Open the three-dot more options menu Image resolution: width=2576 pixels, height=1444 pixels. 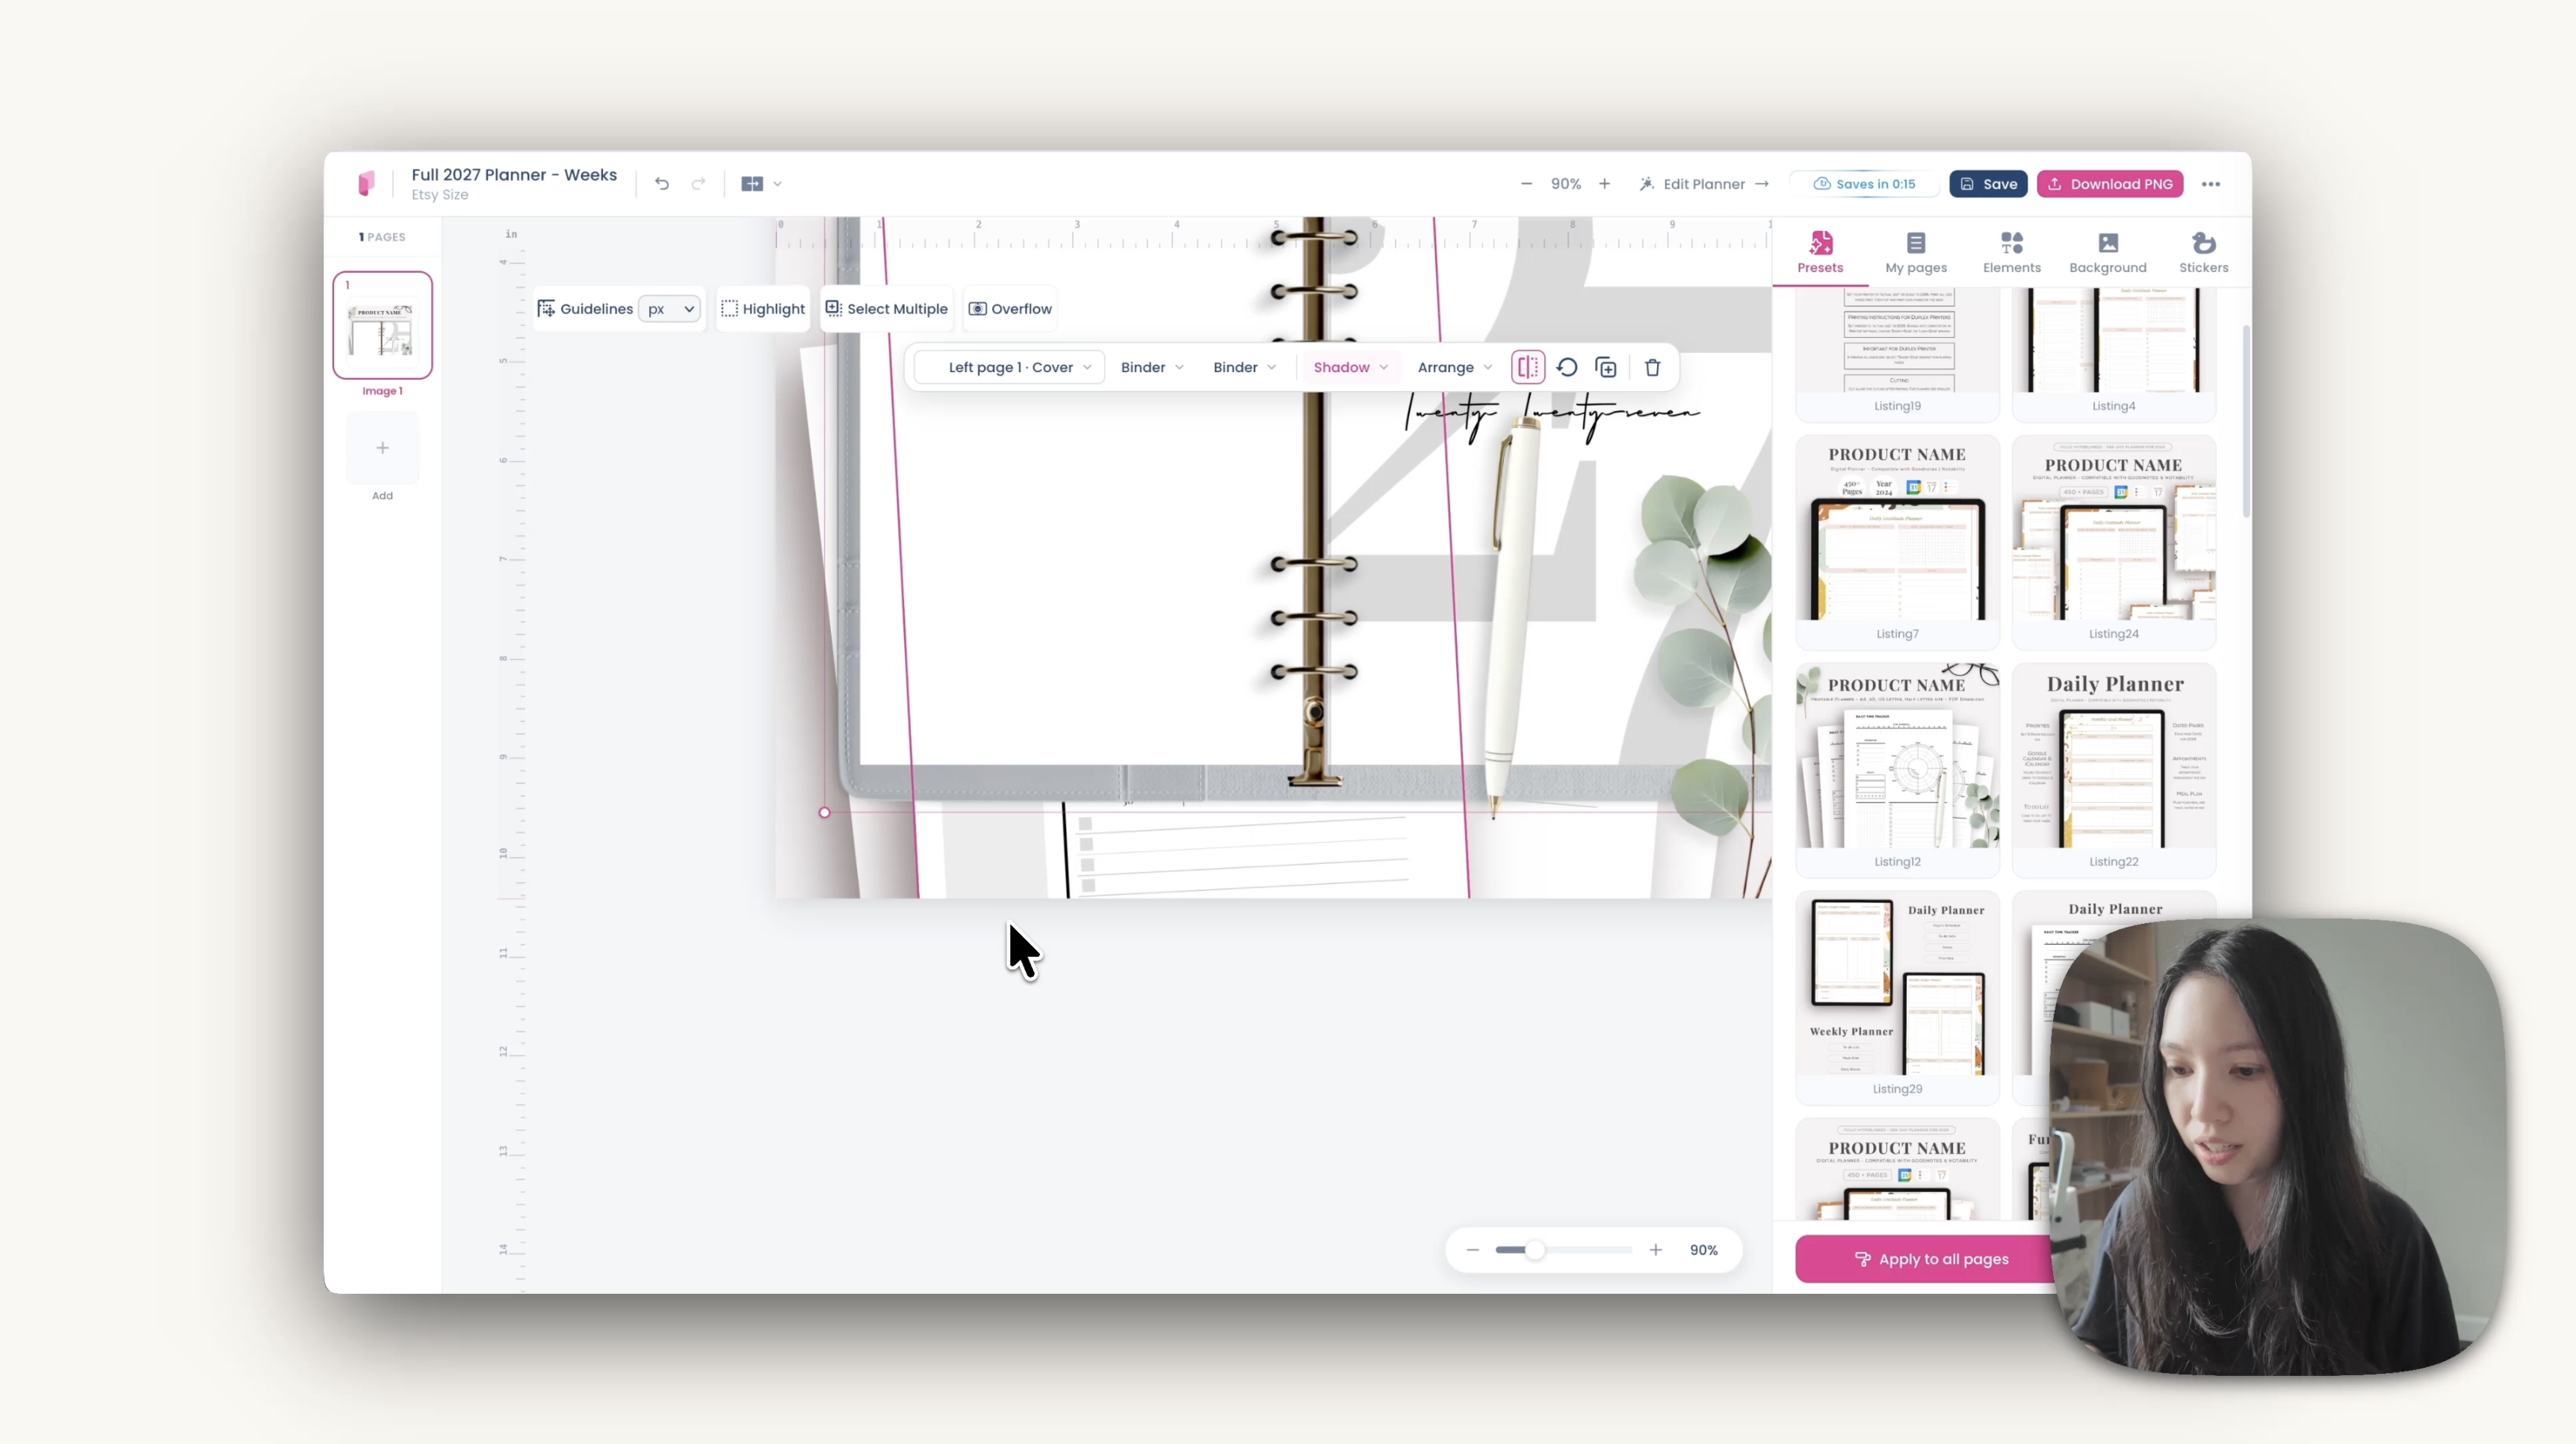pyautogui.click(x=2211, y=184)
